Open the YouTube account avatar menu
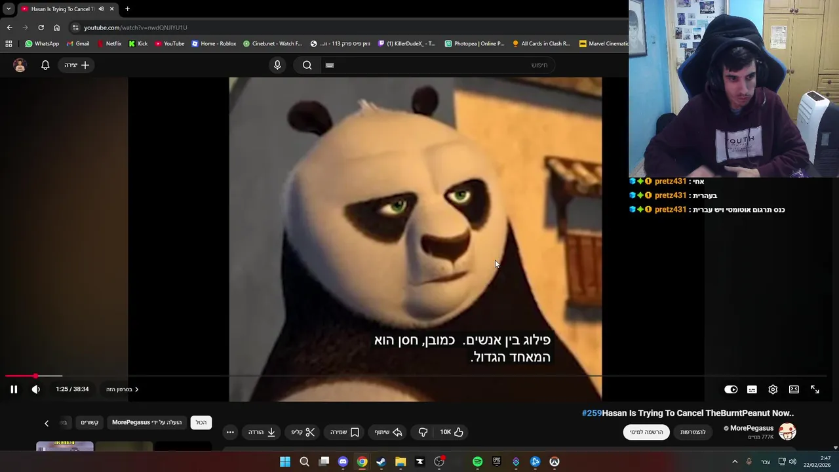This screenshot has width=839, height=472. click(x=20, y=65)
